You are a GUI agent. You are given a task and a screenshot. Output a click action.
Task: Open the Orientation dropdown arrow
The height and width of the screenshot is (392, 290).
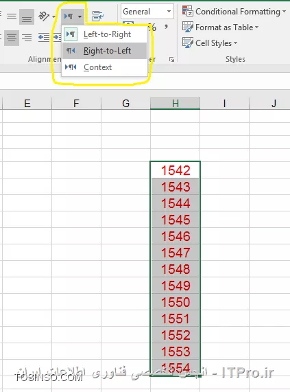pos(53,16)
